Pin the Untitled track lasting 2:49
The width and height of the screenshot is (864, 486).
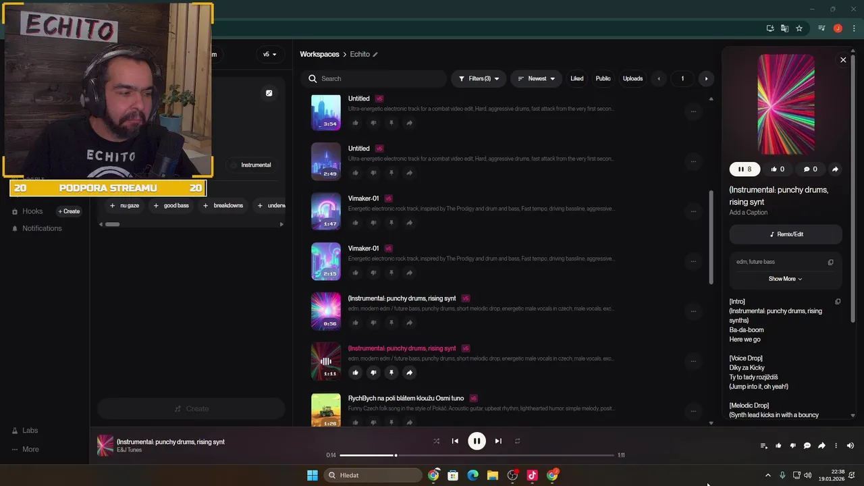click(x=391, y=173)
